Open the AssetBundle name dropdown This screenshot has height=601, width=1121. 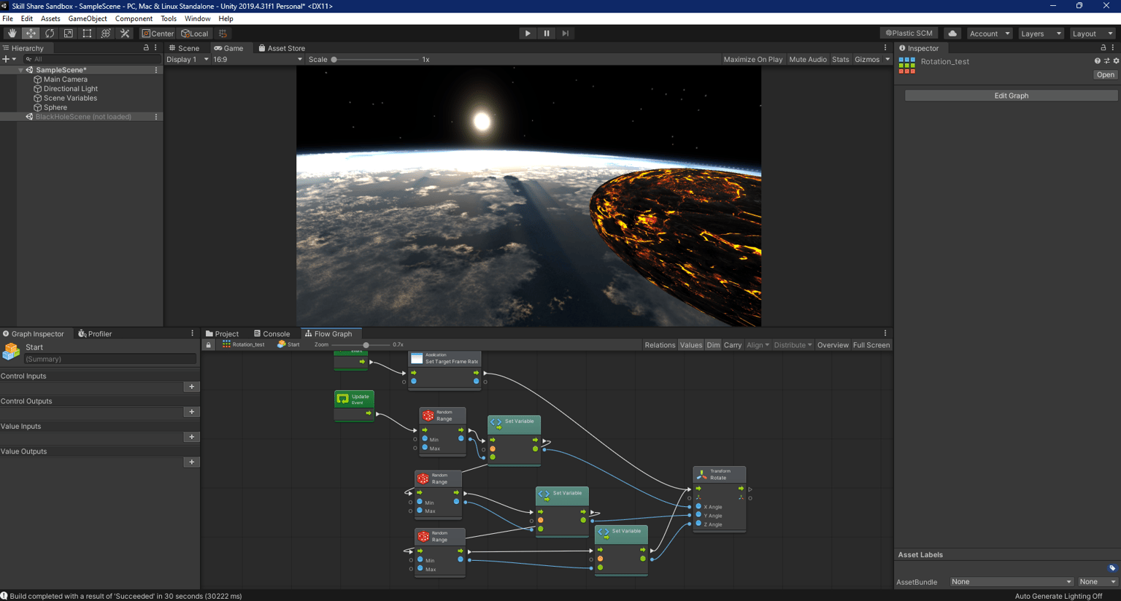(x=1012, y=582)
